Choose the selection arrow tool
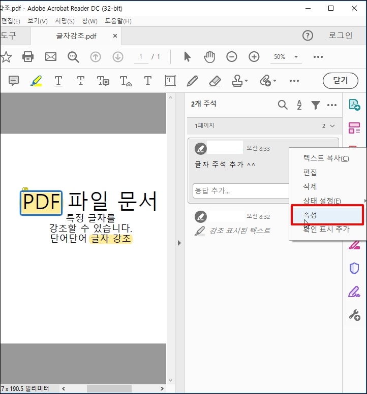The image size is (367, 394). [x=187, y=57]
